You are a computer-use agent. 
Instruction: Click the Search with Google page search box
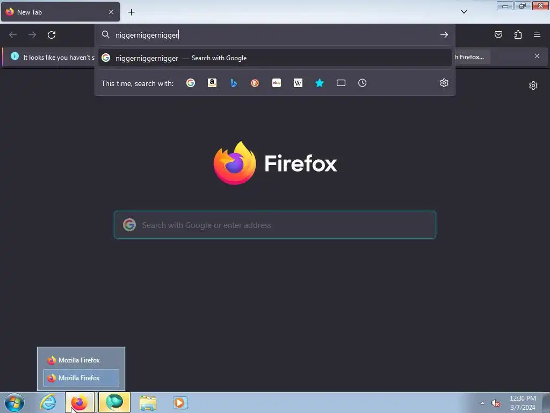coord(275,225)
